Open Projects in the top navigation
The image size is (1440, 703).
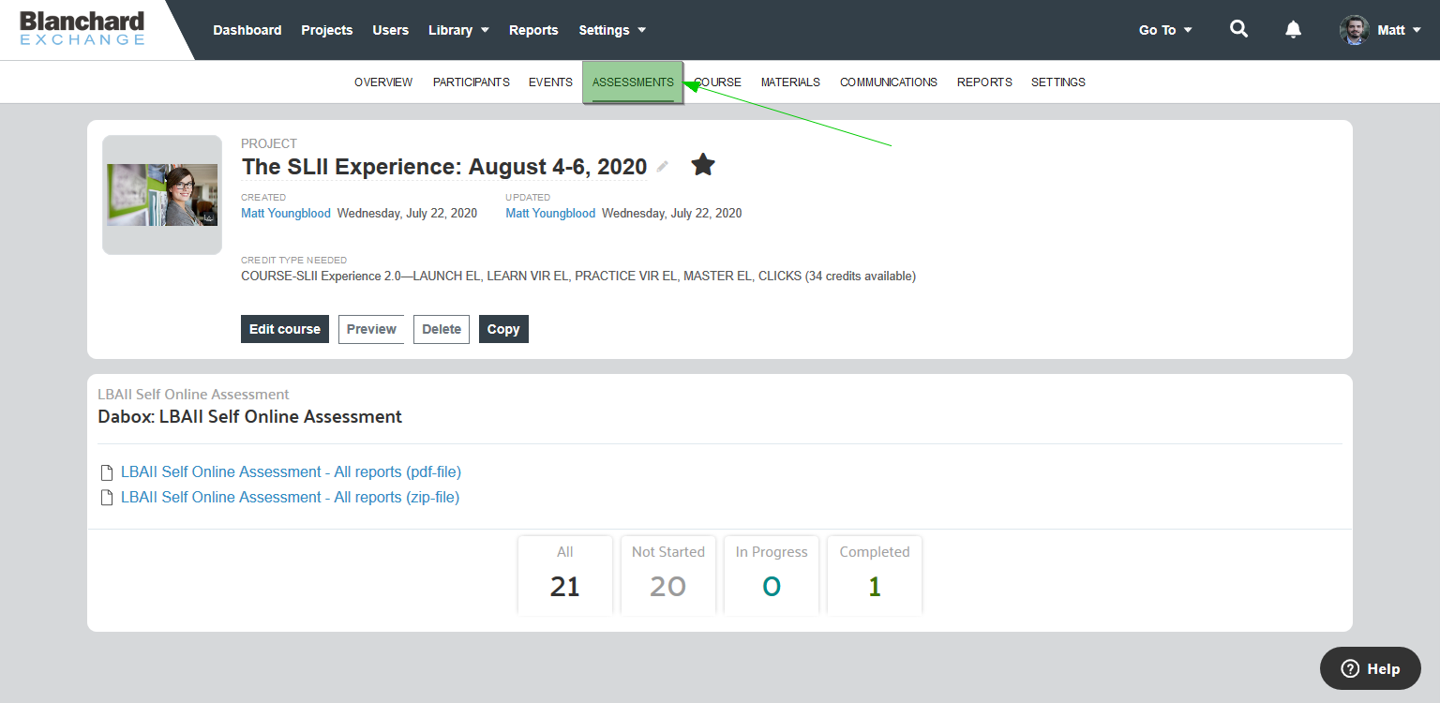point(327,30)
